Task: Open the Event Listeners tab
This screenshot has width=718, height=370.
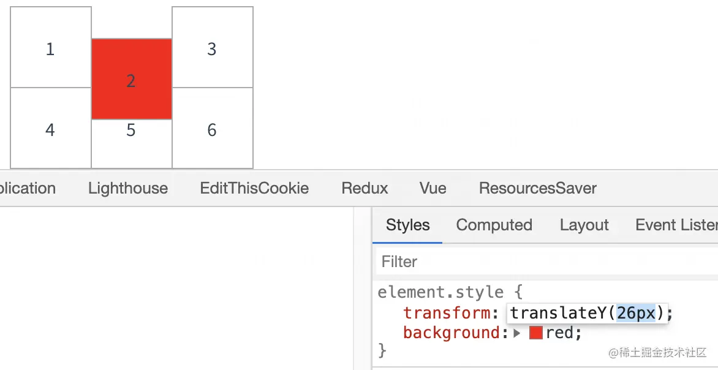Action: pos(676,225)
